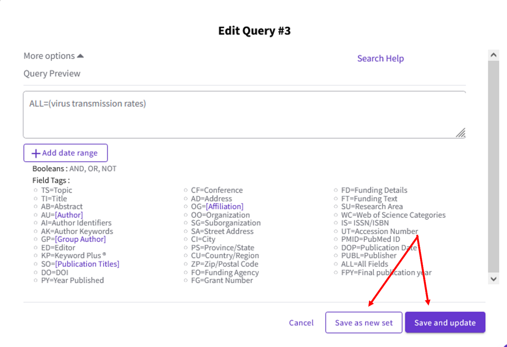Click the AB=Abstract field tag text
The image size is (507, 347).
click(x=62, y=206)
